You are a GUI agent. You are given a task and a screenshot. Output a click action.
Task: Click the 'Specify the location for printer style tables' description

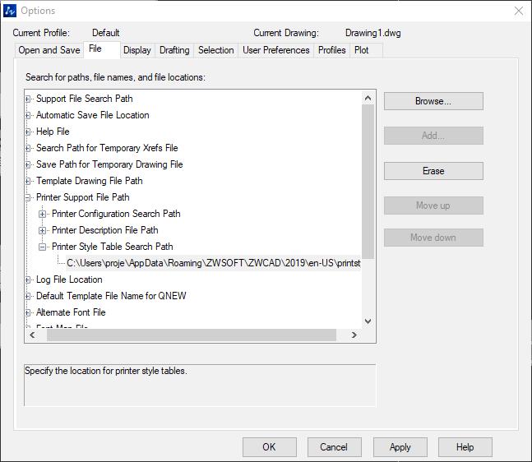tap(105, 371)
